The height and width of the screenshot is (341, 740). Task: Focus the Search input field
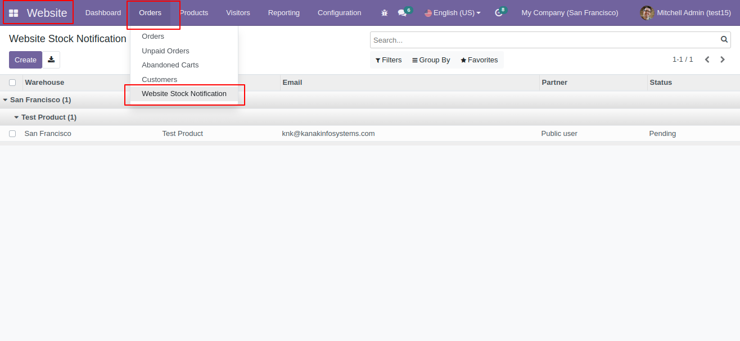pyautogui.click(x=544, y=40)
